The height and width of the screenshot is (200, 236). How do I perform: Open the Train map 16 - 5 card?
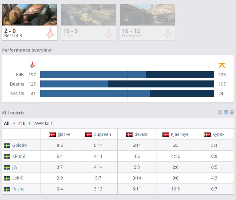tap(88, 22)
